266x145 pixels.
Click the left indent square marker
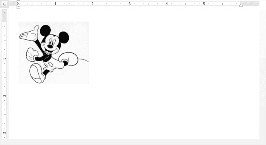point(18,7)
